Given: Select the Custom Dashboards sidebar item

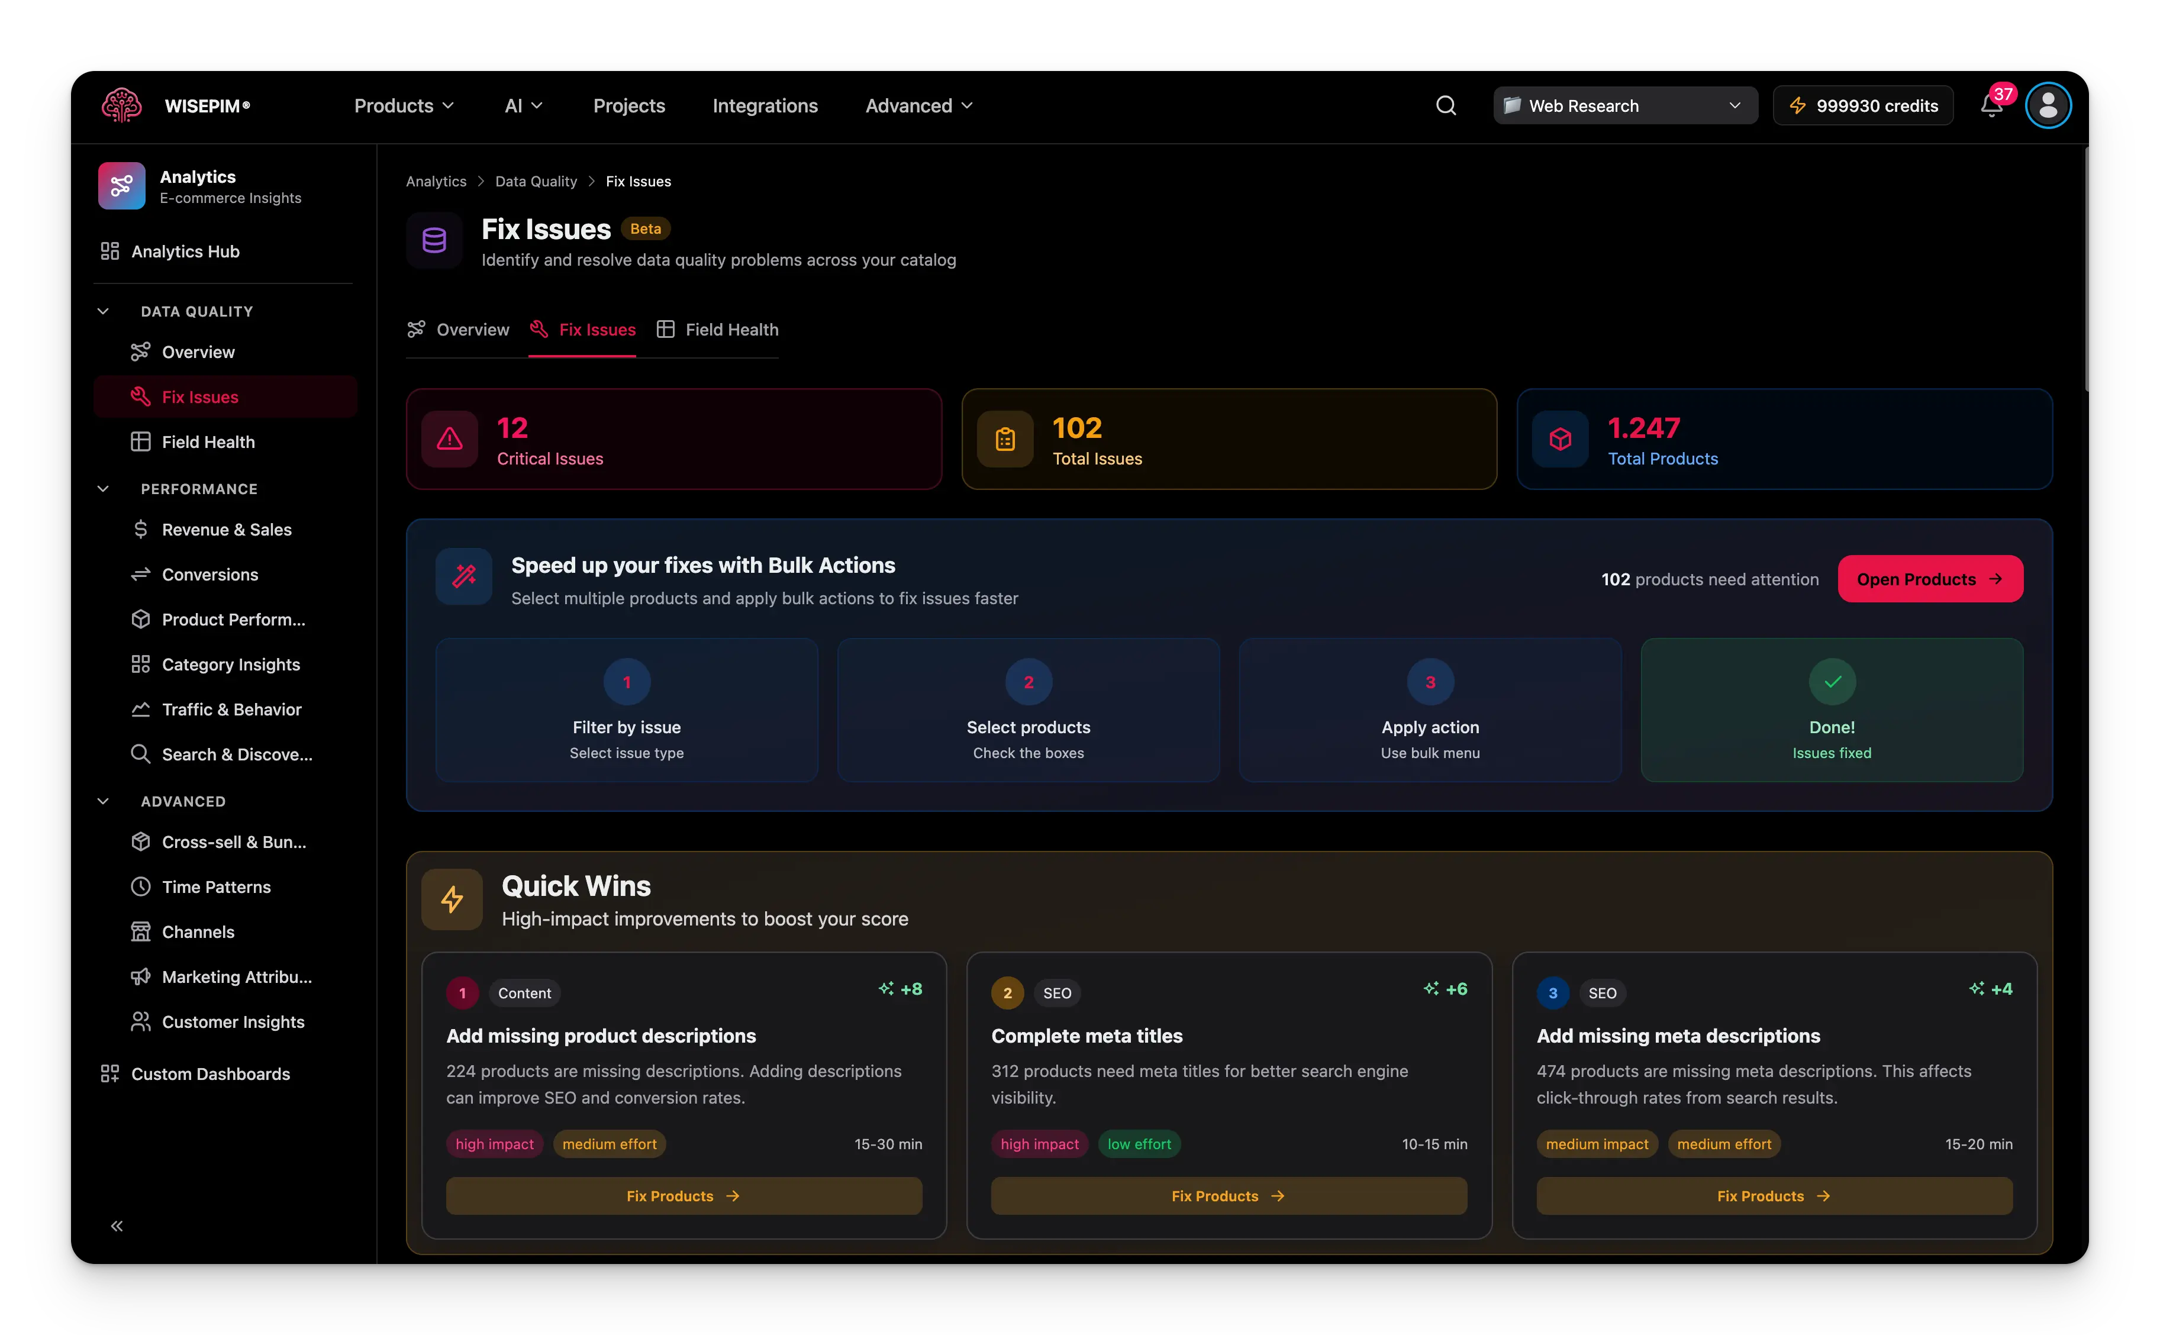Looking at the screenshot, I should tap(209, 1073).
